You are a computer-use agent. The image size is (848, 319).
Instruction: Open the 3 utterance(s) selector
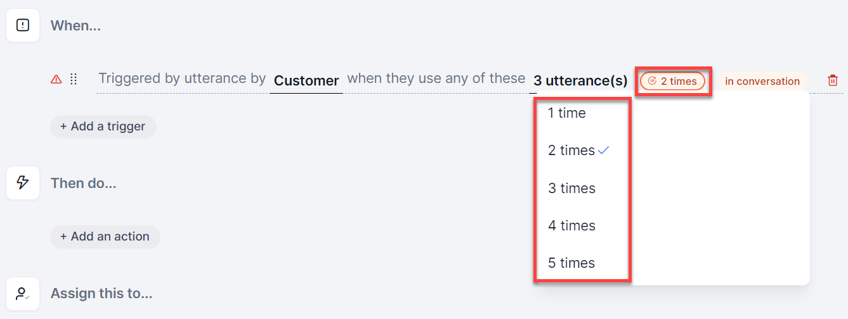coord(580,80)
